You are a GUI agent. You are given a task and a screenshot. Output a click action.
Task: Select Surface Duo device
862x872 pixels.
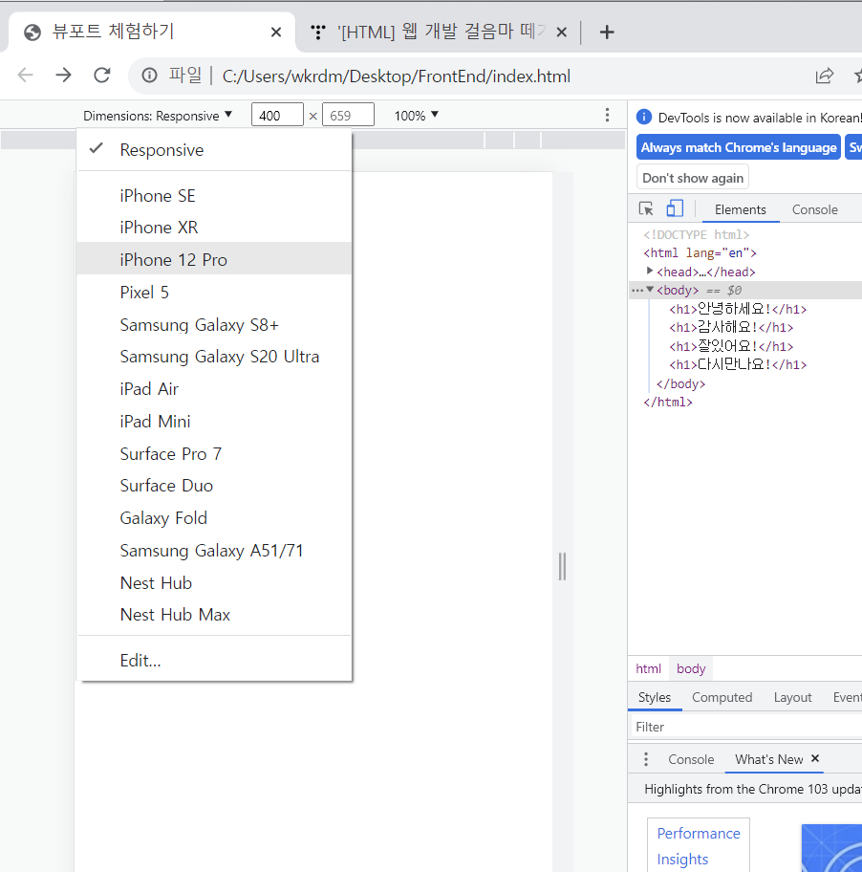214,486
